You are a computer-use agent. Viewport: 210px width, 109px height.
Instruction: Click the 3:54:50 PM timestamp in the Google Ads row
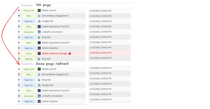click(x=100, y=21)
